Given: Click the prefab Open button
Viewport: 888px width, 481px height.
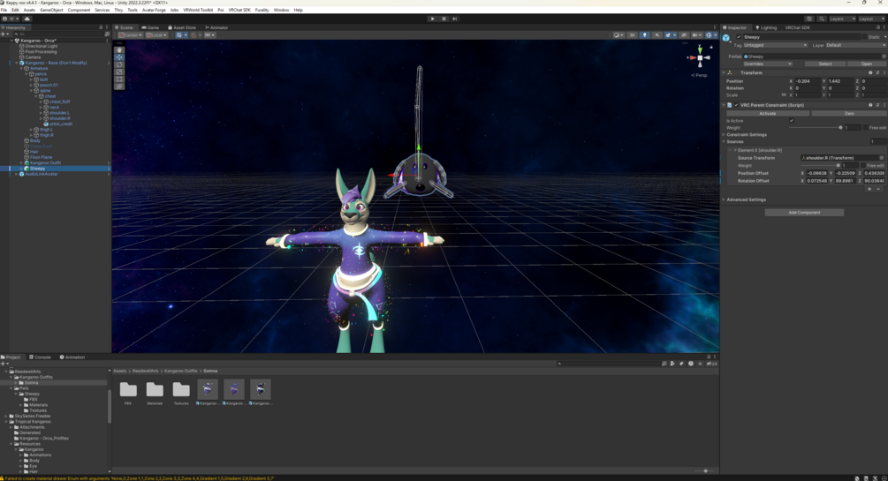Looking at the screenshot, I should coord(867,64).
